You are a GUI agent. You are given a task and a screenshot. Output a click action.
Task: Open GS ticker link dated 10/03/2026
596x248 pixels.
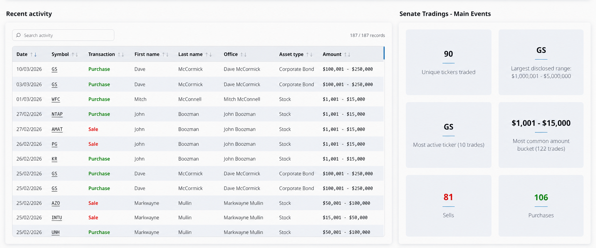pyautogui.click(x=55, y=69)
